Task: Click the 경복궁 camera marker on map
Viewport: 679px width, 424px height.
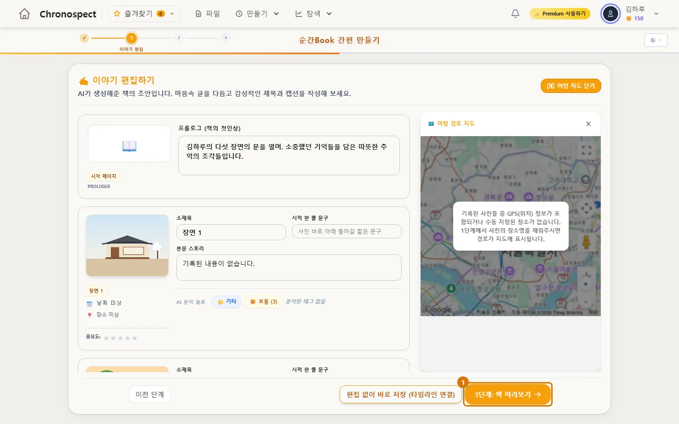Action: 509,196
